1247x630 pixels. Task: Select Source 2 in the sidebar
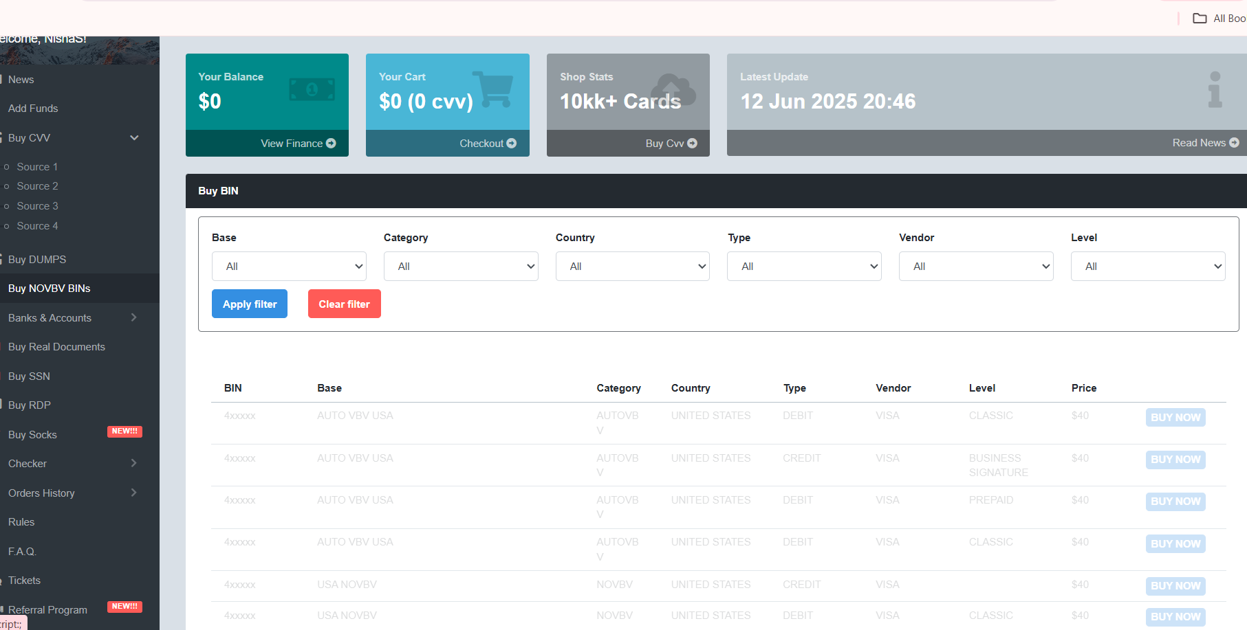(37, 186)
